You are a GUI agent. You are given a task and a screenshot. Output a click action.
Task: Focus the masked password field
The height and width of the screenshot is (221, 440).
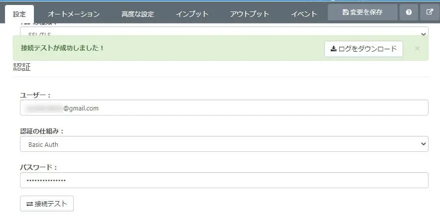(224, 180)
